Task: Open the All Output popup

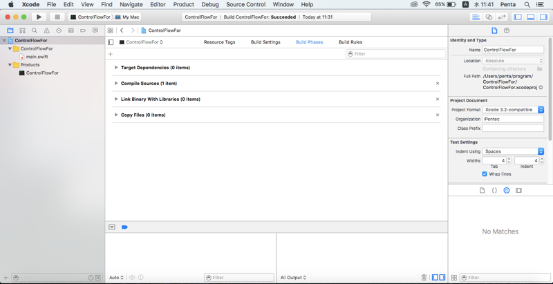Action: (293, 278)
